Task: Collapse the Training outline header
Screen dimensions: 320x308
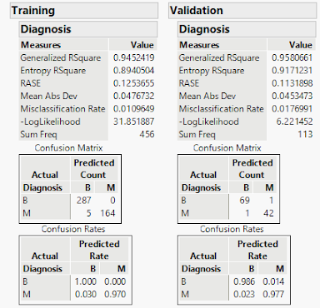Action: pyautogui.click(x=84, y=11)
